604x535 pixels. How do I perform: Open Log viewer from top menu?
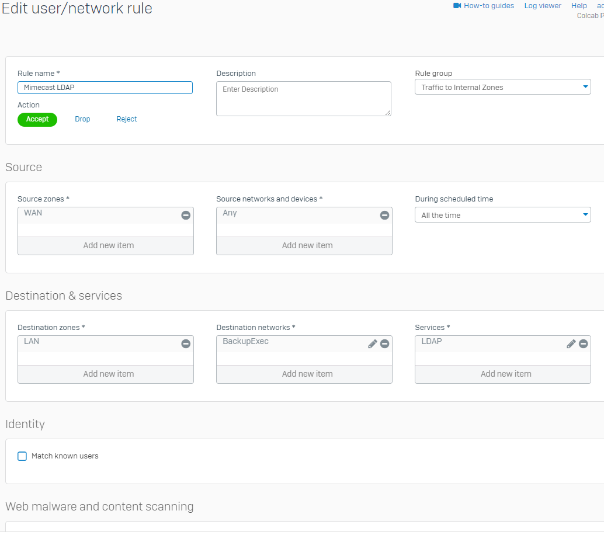[542, 6]
